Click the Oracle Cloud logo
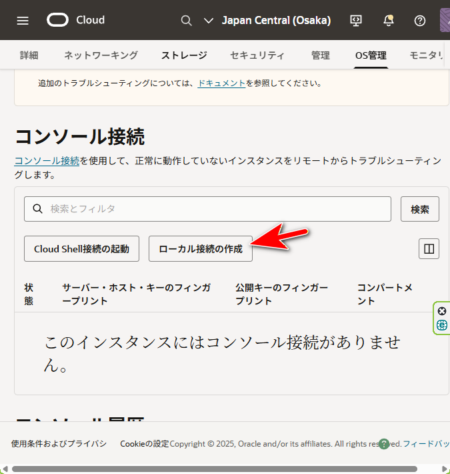 [x=75, y=20]
